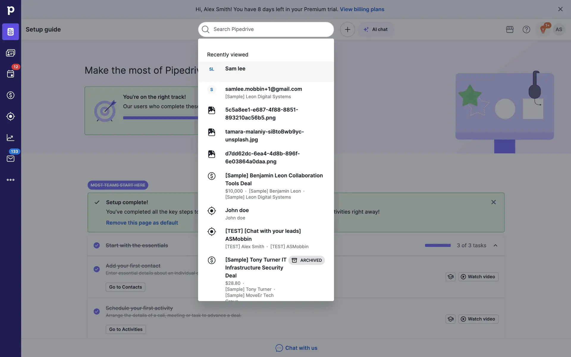Open the Marketplace store icon

coord(510,29)
